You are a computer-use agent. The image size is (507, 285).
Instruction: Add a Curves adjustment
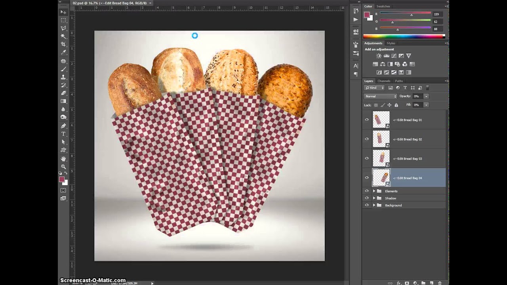[394, 56]
